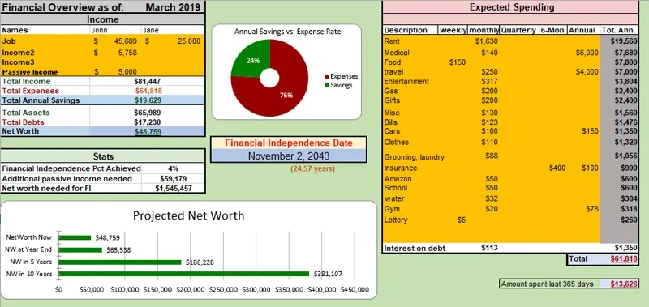Viewport: 649px width, 307px height.
Task: Click the Clothes monthly value $110
Action: (490, 142)
